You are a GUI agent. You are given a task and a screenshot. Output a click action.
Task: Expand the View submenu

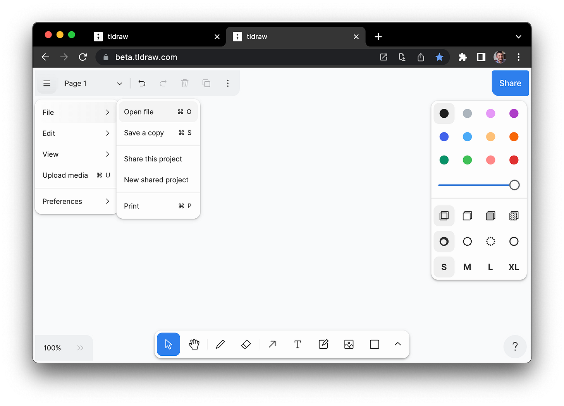[x=76, y=154]
